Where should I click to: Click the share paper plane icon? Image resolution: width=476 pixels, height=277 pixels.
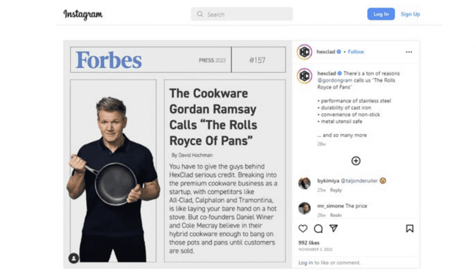[334, 228]
